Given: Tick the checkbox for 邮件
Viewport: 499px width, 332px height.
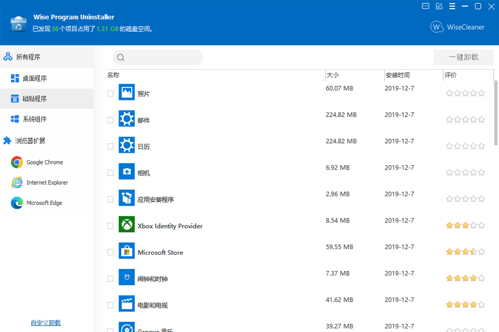Looking at the screenshot, I should pos(110,120).
